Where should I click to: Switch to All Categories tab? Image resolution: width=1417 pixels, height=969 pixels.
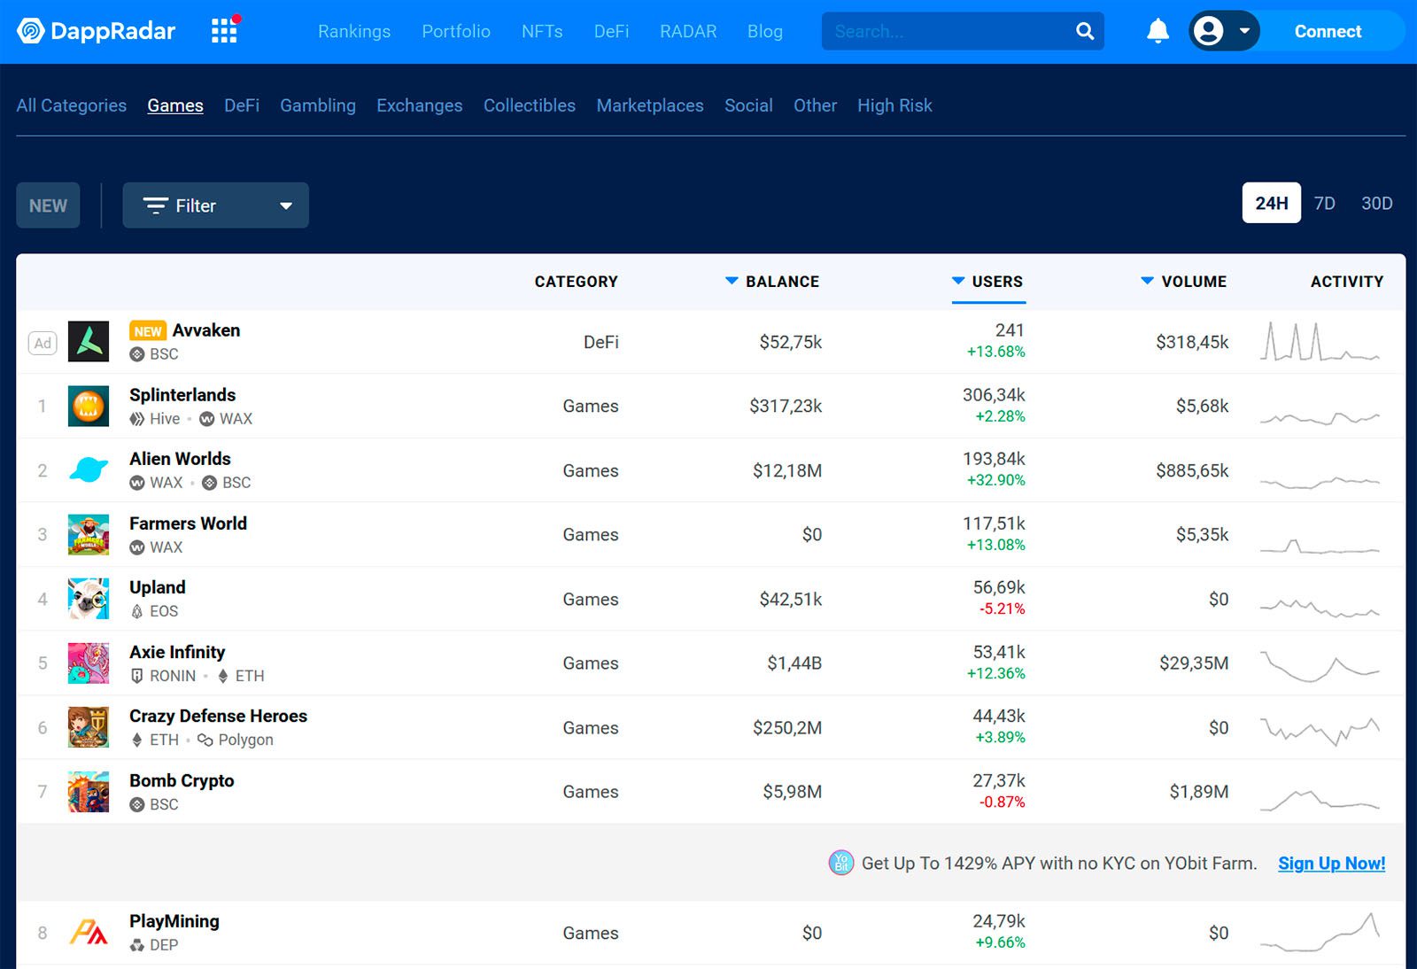point(72,105)
